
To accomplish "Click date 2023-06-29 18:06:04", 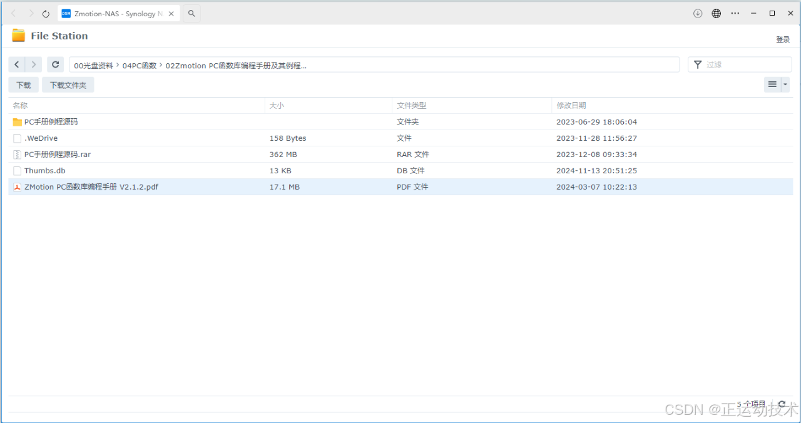I will (597, 122).
